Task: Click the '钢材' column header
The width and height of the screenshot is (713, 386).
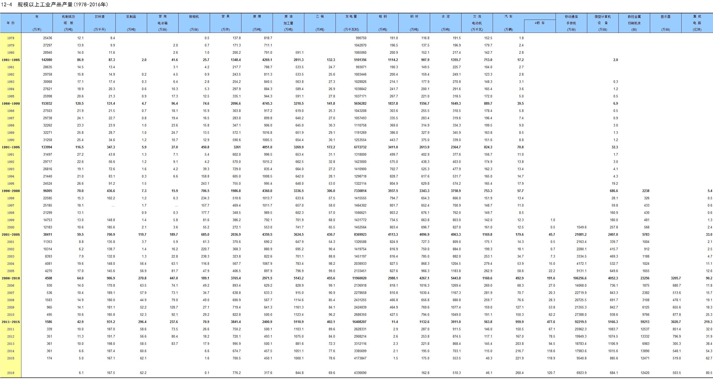Action: click(414, 23)
